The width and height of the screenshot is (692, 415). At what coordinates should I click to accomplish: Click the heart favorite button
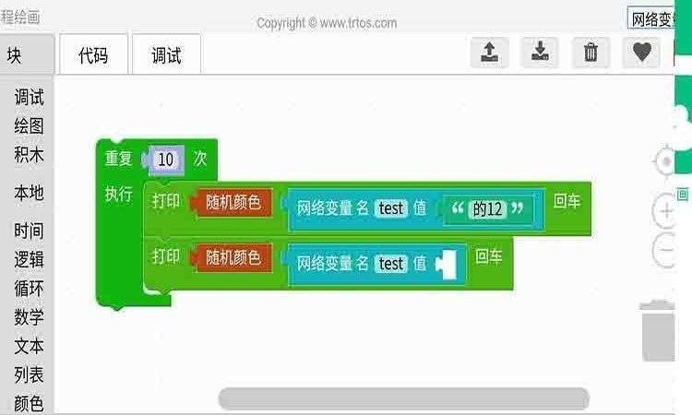click(x=641, y=53)
